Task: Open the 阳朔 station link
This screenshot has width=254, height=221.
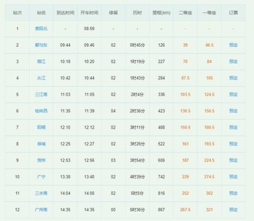Action: tap(41, 127)
